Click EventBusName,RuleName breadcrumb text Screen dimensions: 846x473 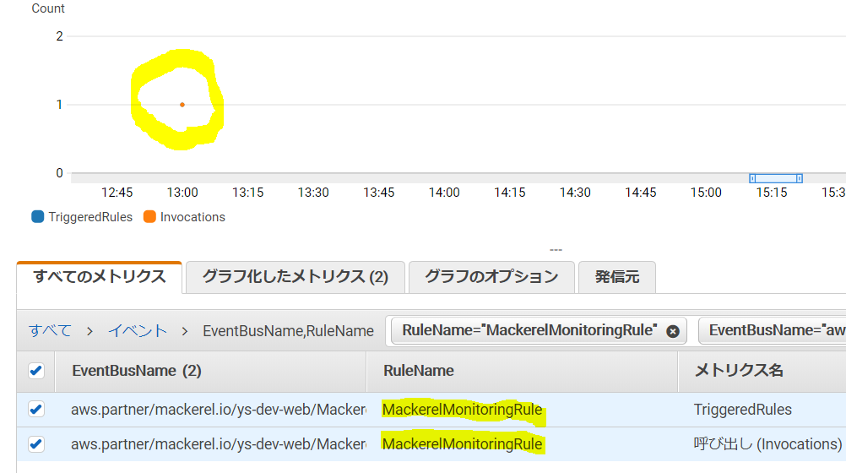(288, 331)
